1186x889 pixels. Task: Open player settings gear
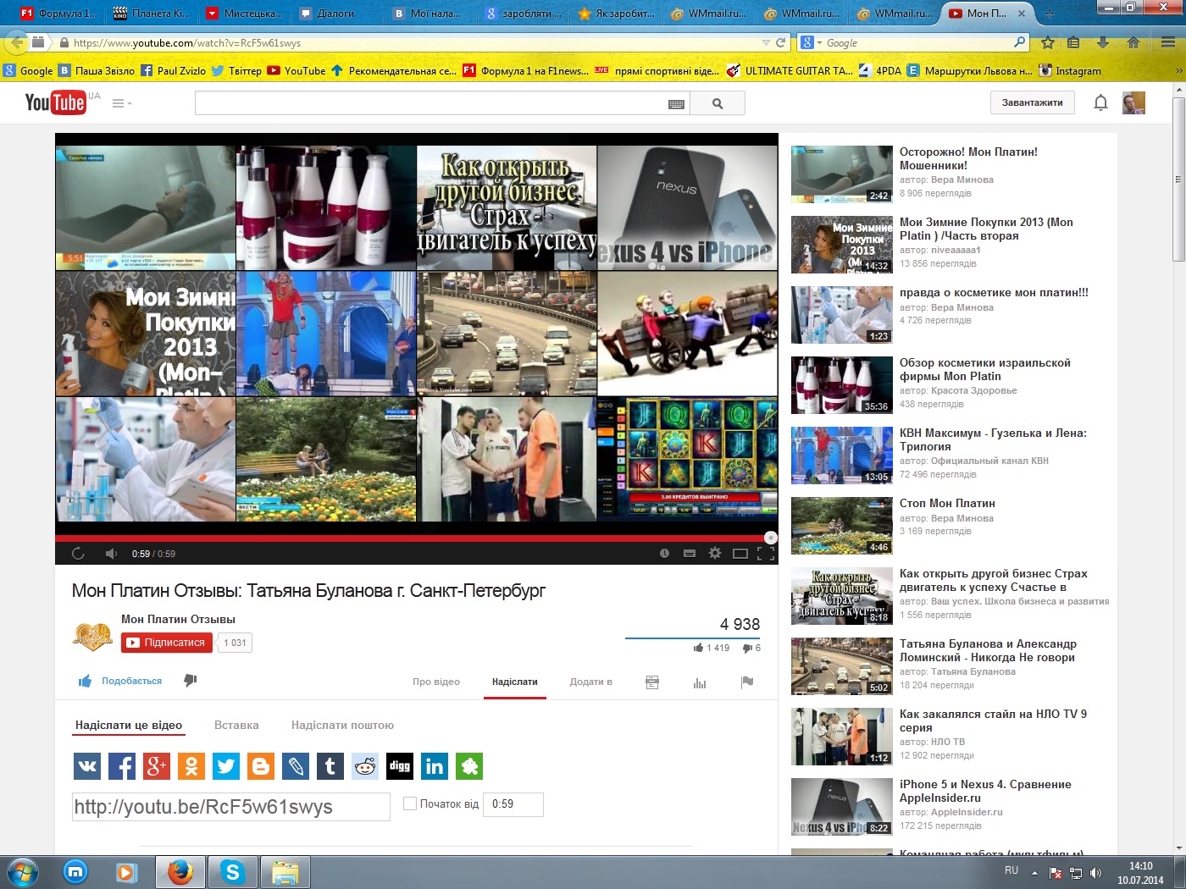pyautogui.click(x=715, y=553)
